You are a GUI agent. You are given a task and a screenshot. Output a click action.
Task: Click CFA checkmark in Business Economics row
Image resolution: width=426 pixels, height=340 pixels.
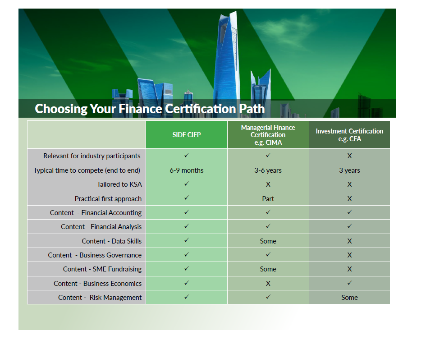pos(349,283)
